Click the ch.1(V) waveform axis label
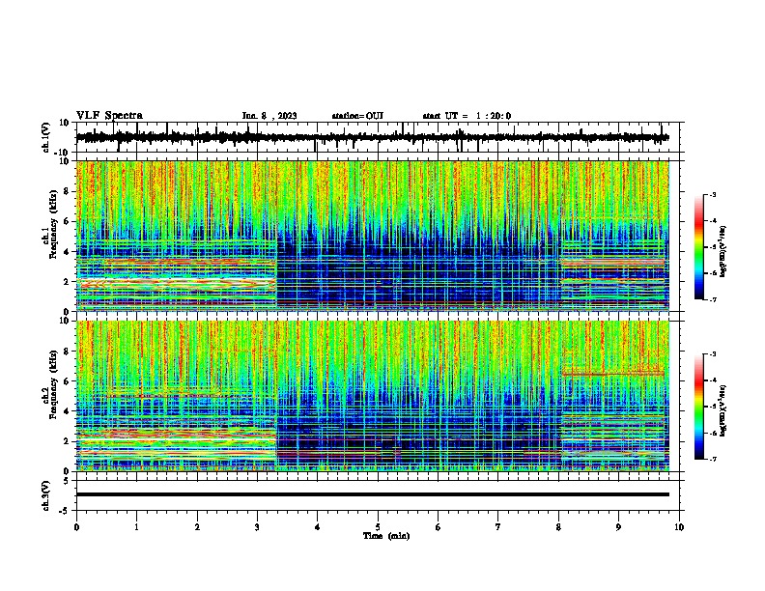 (x=45, y=137)
